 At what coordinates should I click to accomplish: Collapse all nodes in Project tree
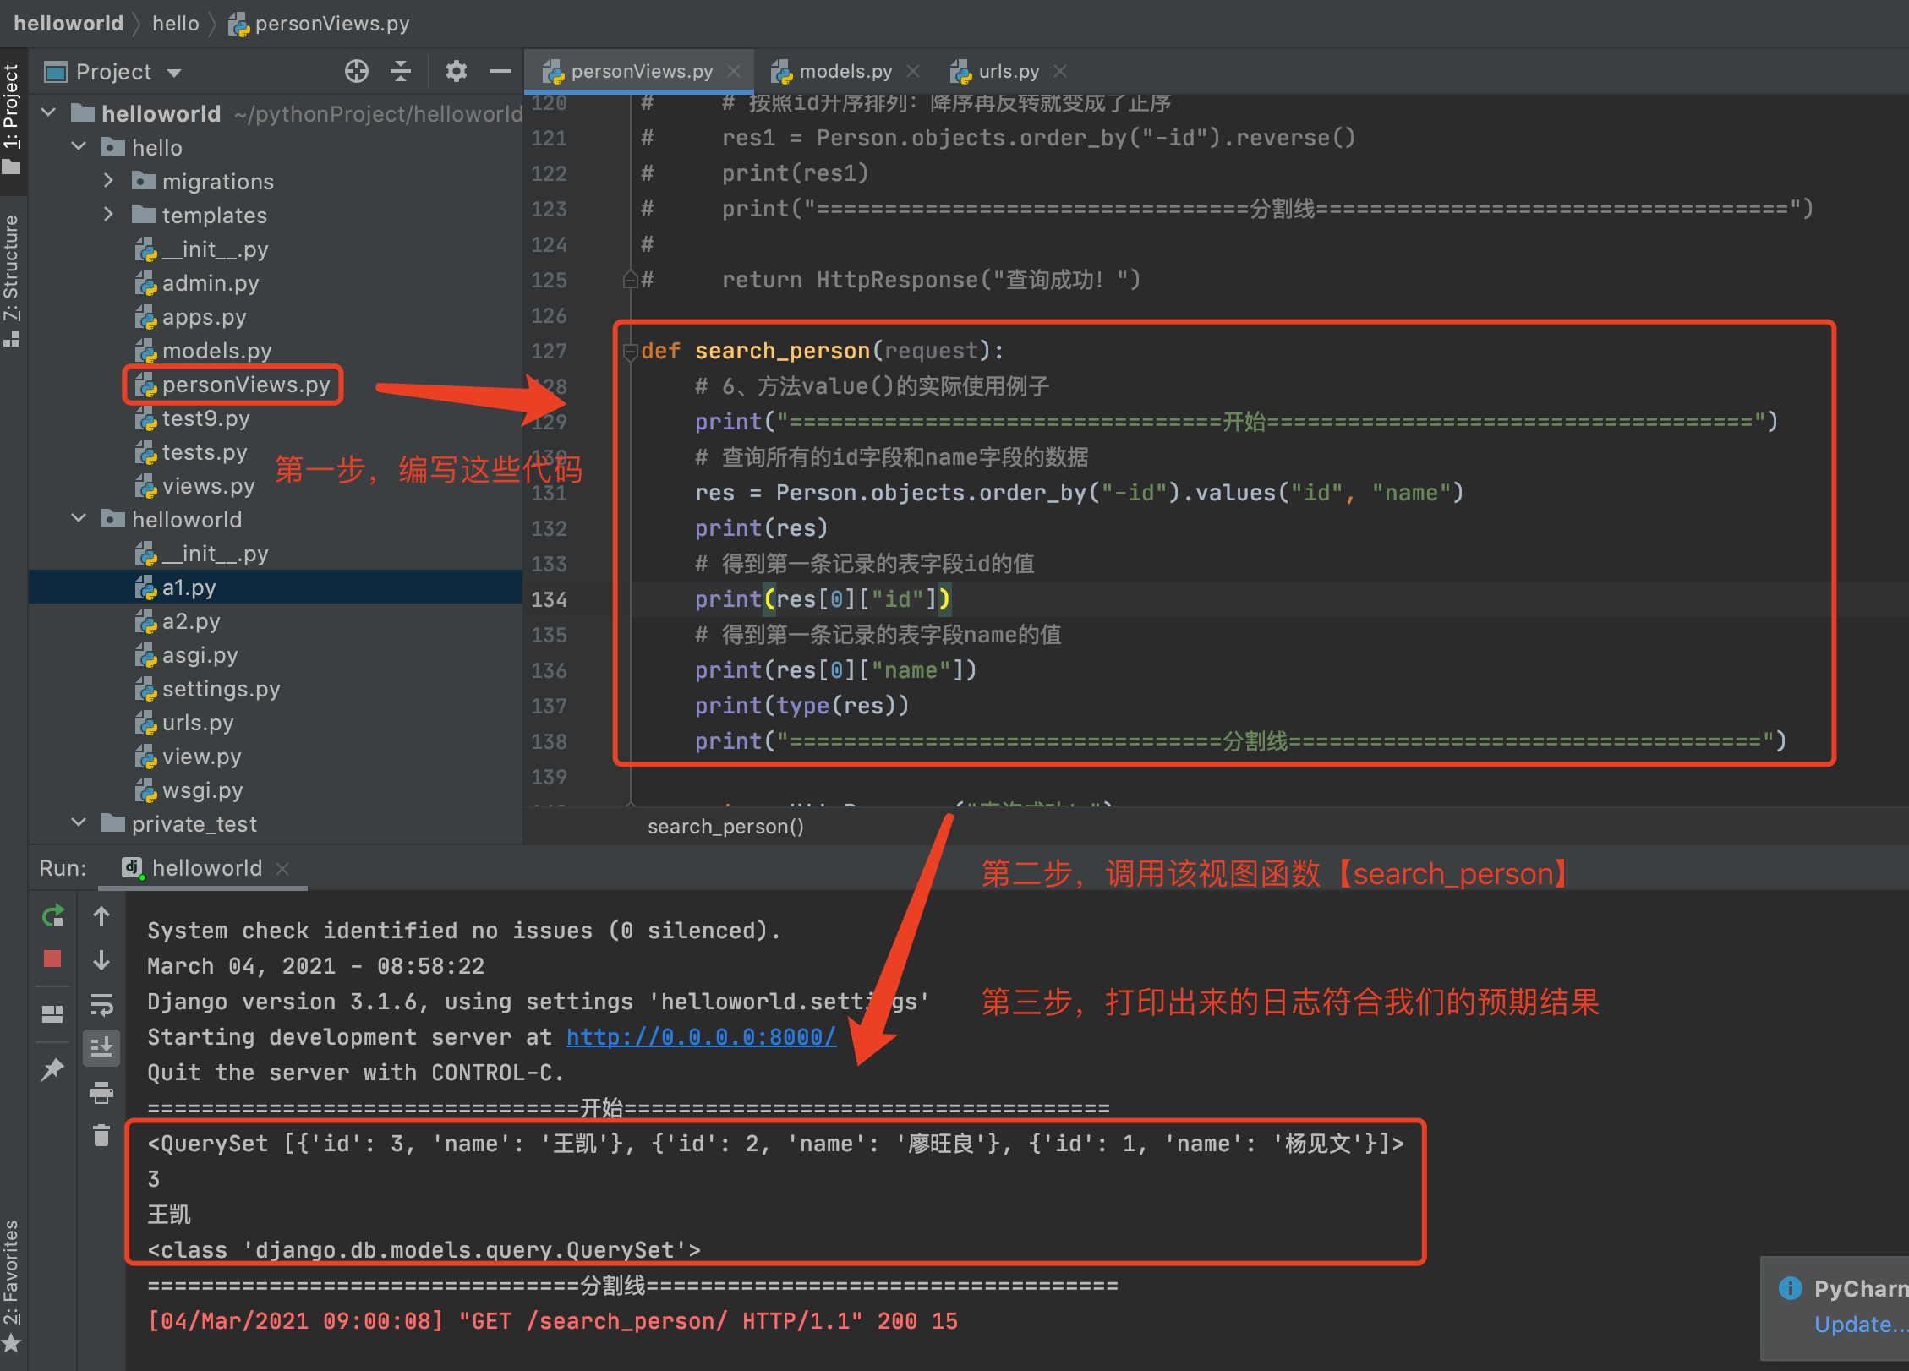(401, 71)
